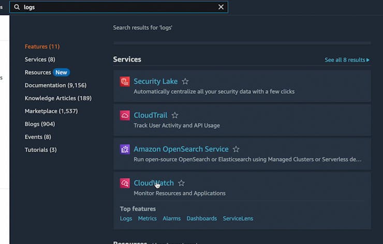Star the CloudTrail service
The height and width of the screenshot is (244, 383).
pos(175,116)
